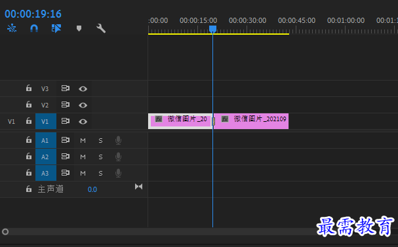Target track V2 header
This screenshot has height=247, width=398.
click(x=45, y=105)
